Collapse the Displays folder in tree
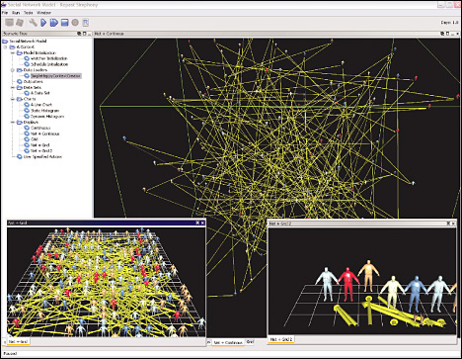The image size is (462, 359). tap(13, 122)
